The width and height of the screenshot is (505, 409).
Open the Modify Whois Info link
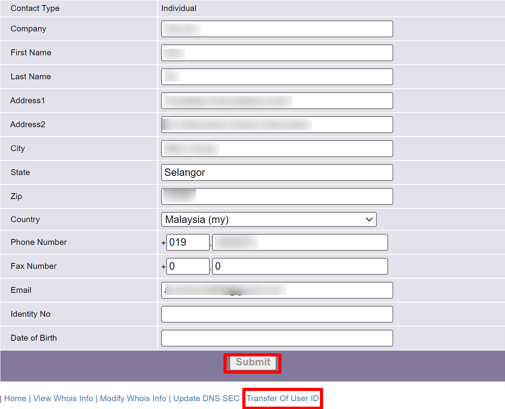pos(133,398)
